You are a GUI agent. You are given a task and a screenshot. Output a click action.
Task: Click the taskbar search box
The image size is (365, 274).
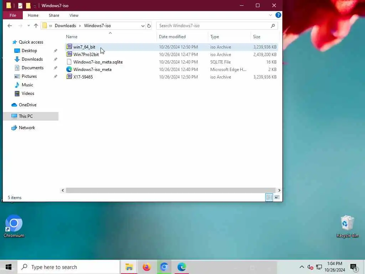pyautogui.click(x=68, y=267)
